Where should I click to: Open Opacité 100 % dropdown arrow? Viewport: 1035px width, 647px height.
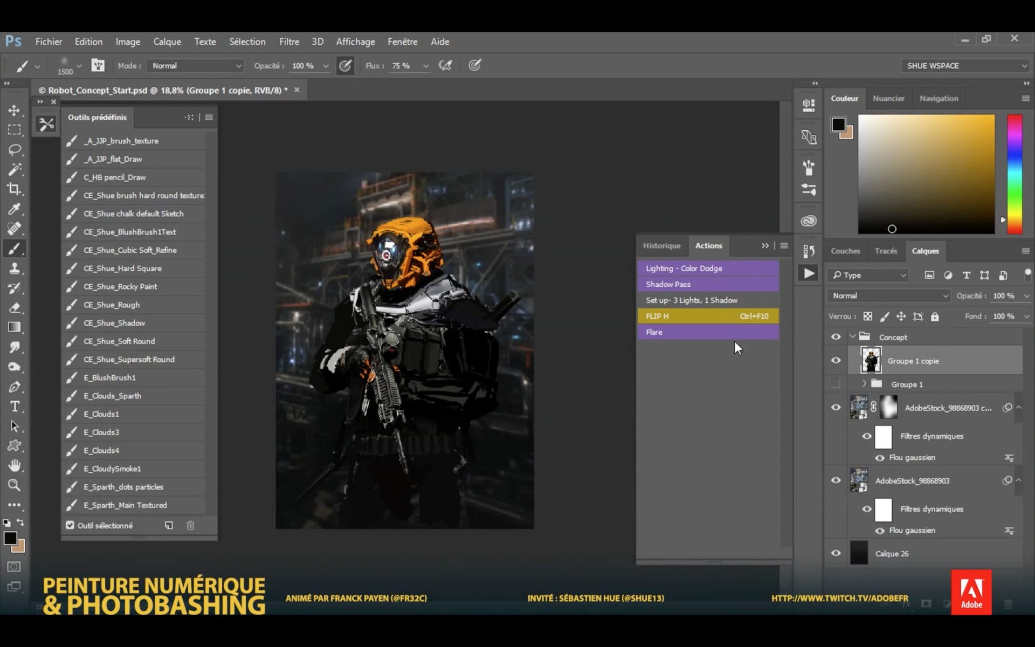click(326, 66)
